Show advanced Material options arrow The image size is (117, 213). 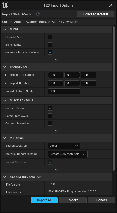56,170
